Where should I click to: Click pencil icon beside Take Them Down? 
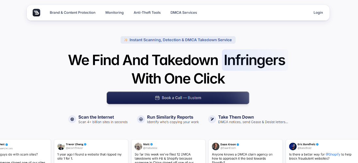click(212, 119)
